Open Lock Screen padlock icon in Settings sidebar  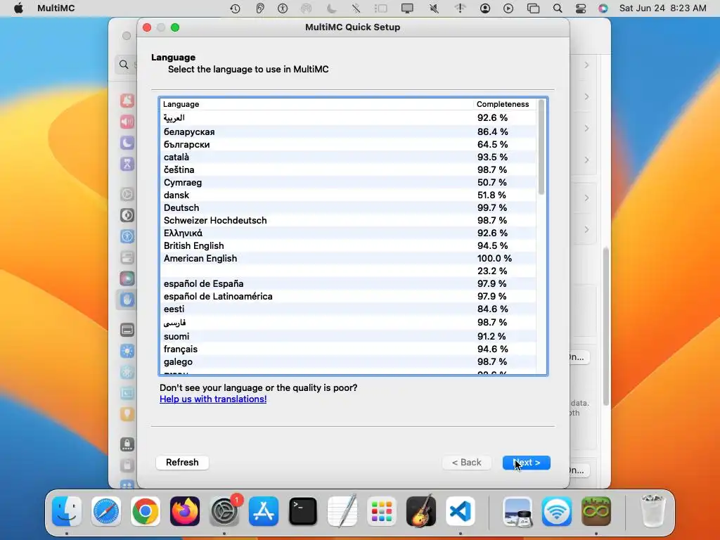(x=127, y=444)
